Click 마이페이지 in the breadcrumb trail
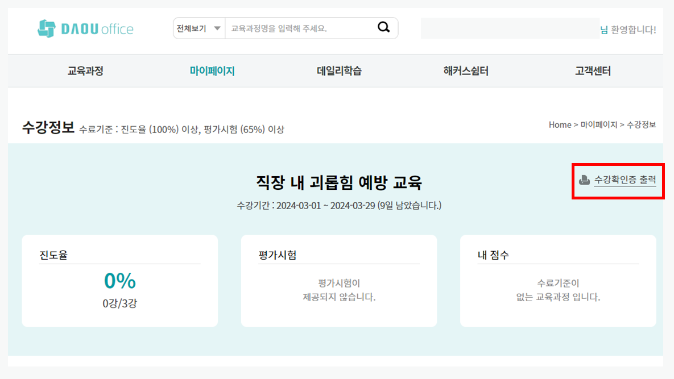The image size is (674, 379). tap(598, 124)
